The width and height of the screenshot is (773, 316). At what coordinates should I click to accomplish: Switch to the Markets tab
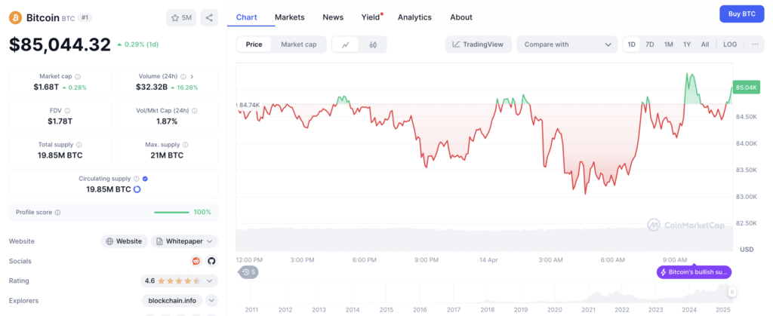pos(289,17)
